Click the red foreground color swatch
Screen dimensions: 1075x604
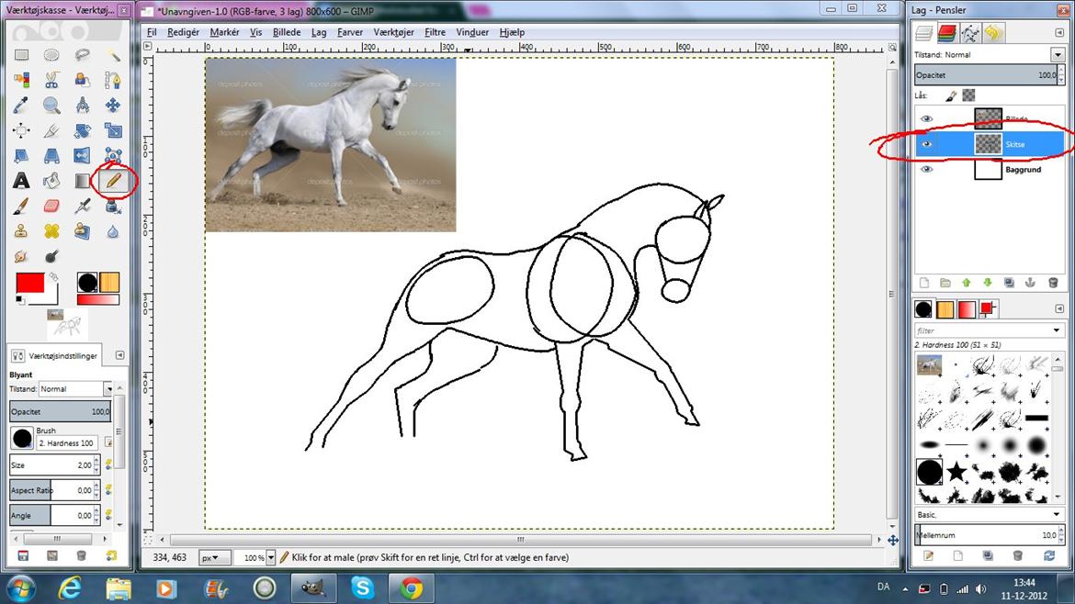[30, 283]
